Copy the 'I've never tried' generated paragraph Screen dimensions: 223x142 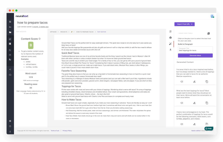[x=207, y=81]
